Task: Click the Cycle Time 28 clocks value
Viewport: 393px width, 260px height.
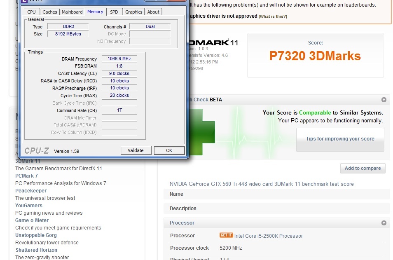Action: pyautogui.click(x=119, y=95)
